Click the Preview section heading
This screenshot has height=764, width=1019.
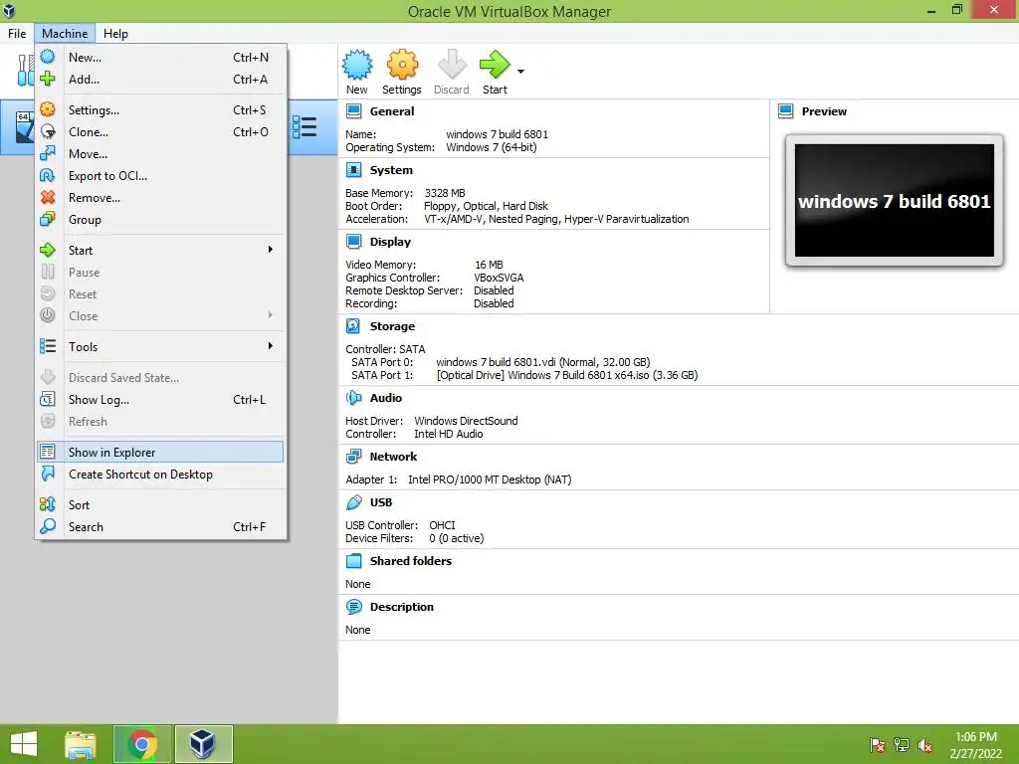[x=824, y=111]
